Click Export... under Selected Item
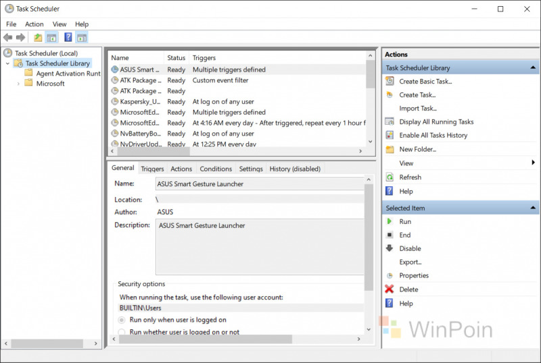 pyautogui.click(x=410, y=262)
